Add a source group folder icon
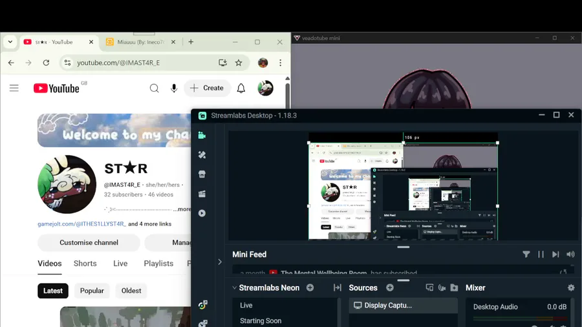Screen dimensions: 582x327 454,288
